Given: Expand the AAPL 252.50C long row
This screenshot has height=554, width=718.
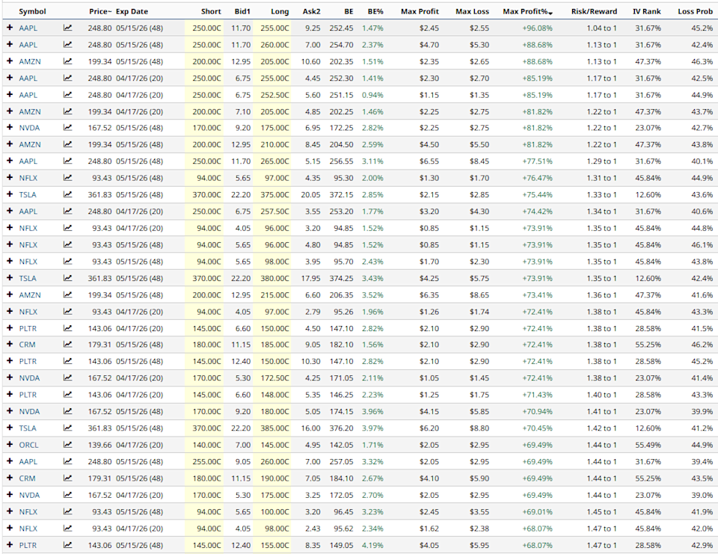Looking at the screenshot, I should pos(10,94).
